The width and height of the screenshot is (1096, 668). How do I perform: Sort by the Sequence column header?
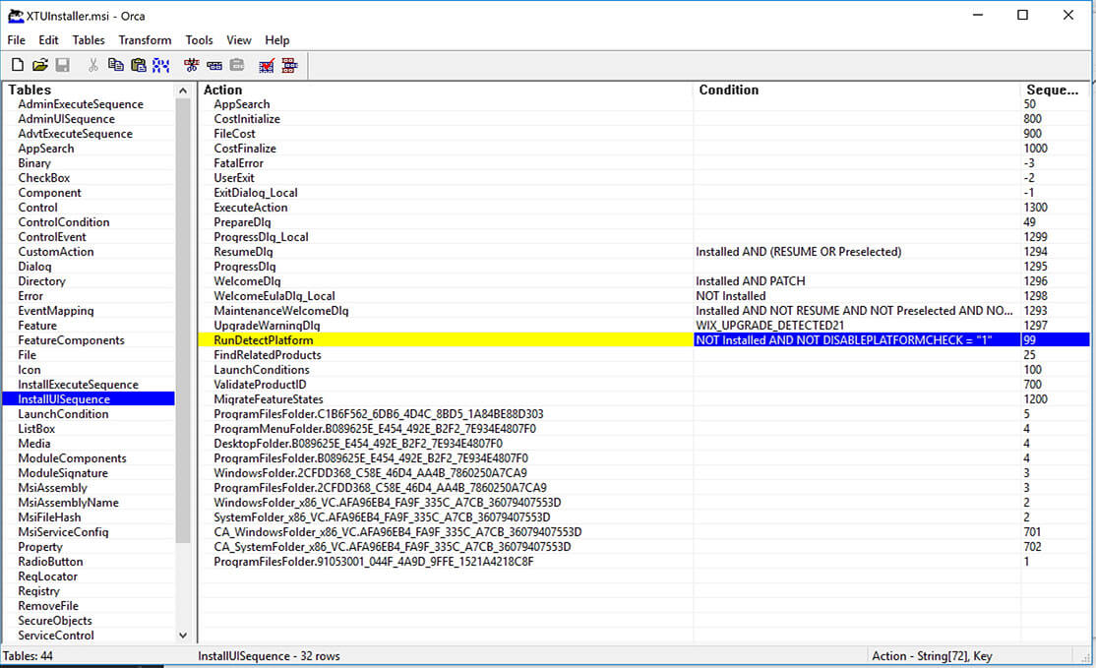tap(1055, 90)
